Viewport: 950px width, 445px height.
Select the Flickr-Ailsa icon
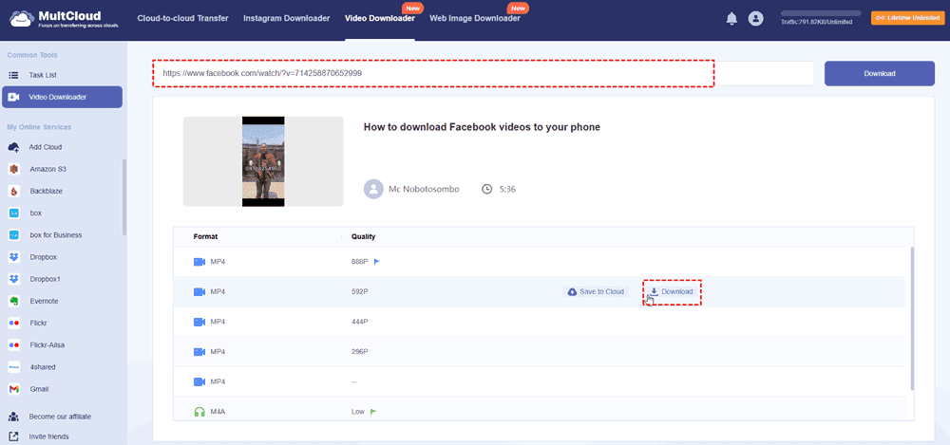tap(13, 345)
